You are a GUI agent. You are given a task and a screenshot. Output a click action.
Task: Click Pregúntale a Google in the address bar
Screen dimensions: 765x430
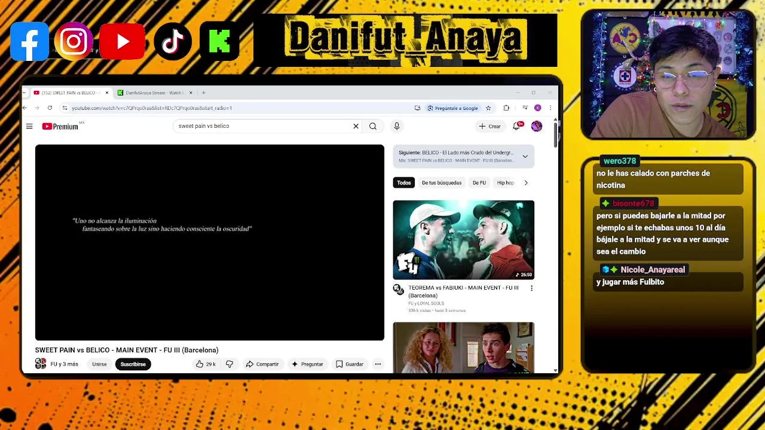[452, 108]
